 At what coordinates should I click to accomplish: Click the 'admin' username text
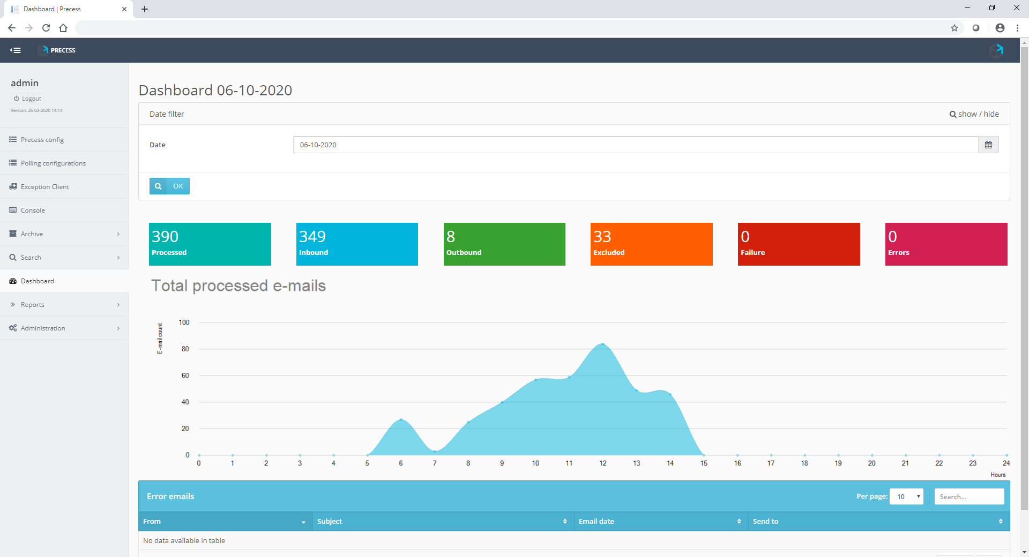[25, 83]
